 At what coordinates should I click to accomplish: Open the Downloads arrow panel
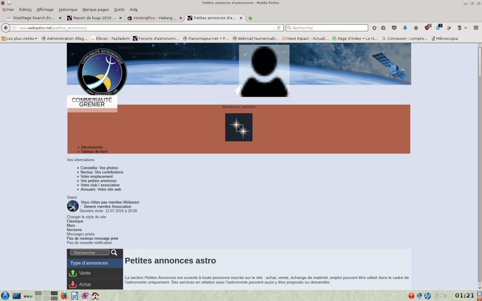pos(405,28)
